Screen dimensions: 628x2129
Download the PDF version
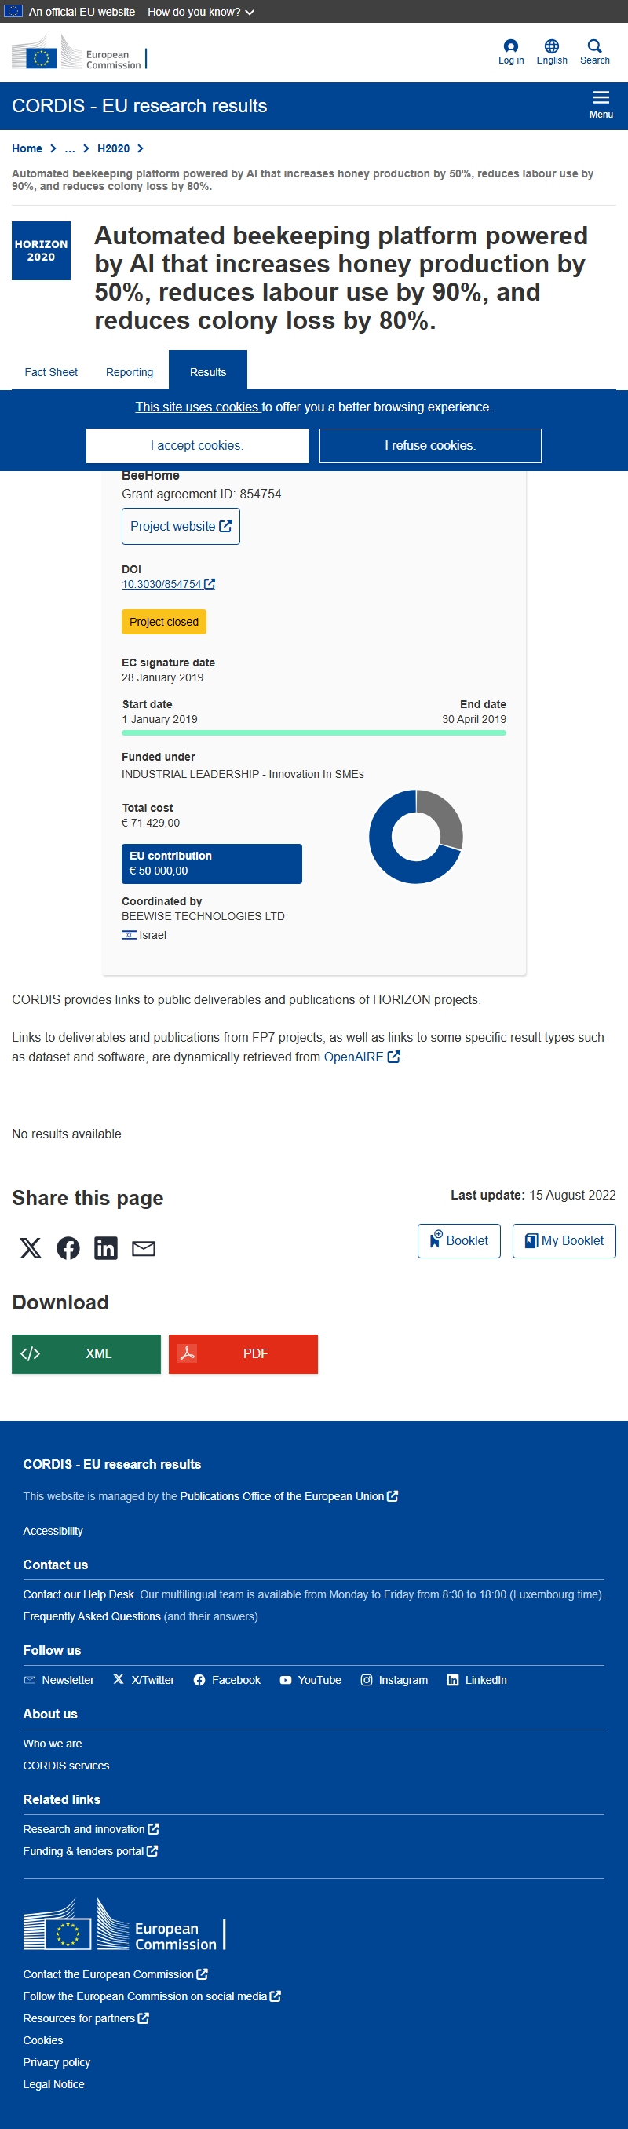point(243,1353)
